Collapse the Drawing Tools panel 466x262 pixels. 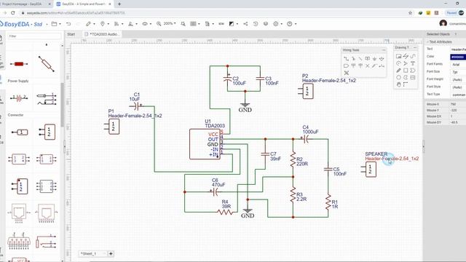coord(415,47)
